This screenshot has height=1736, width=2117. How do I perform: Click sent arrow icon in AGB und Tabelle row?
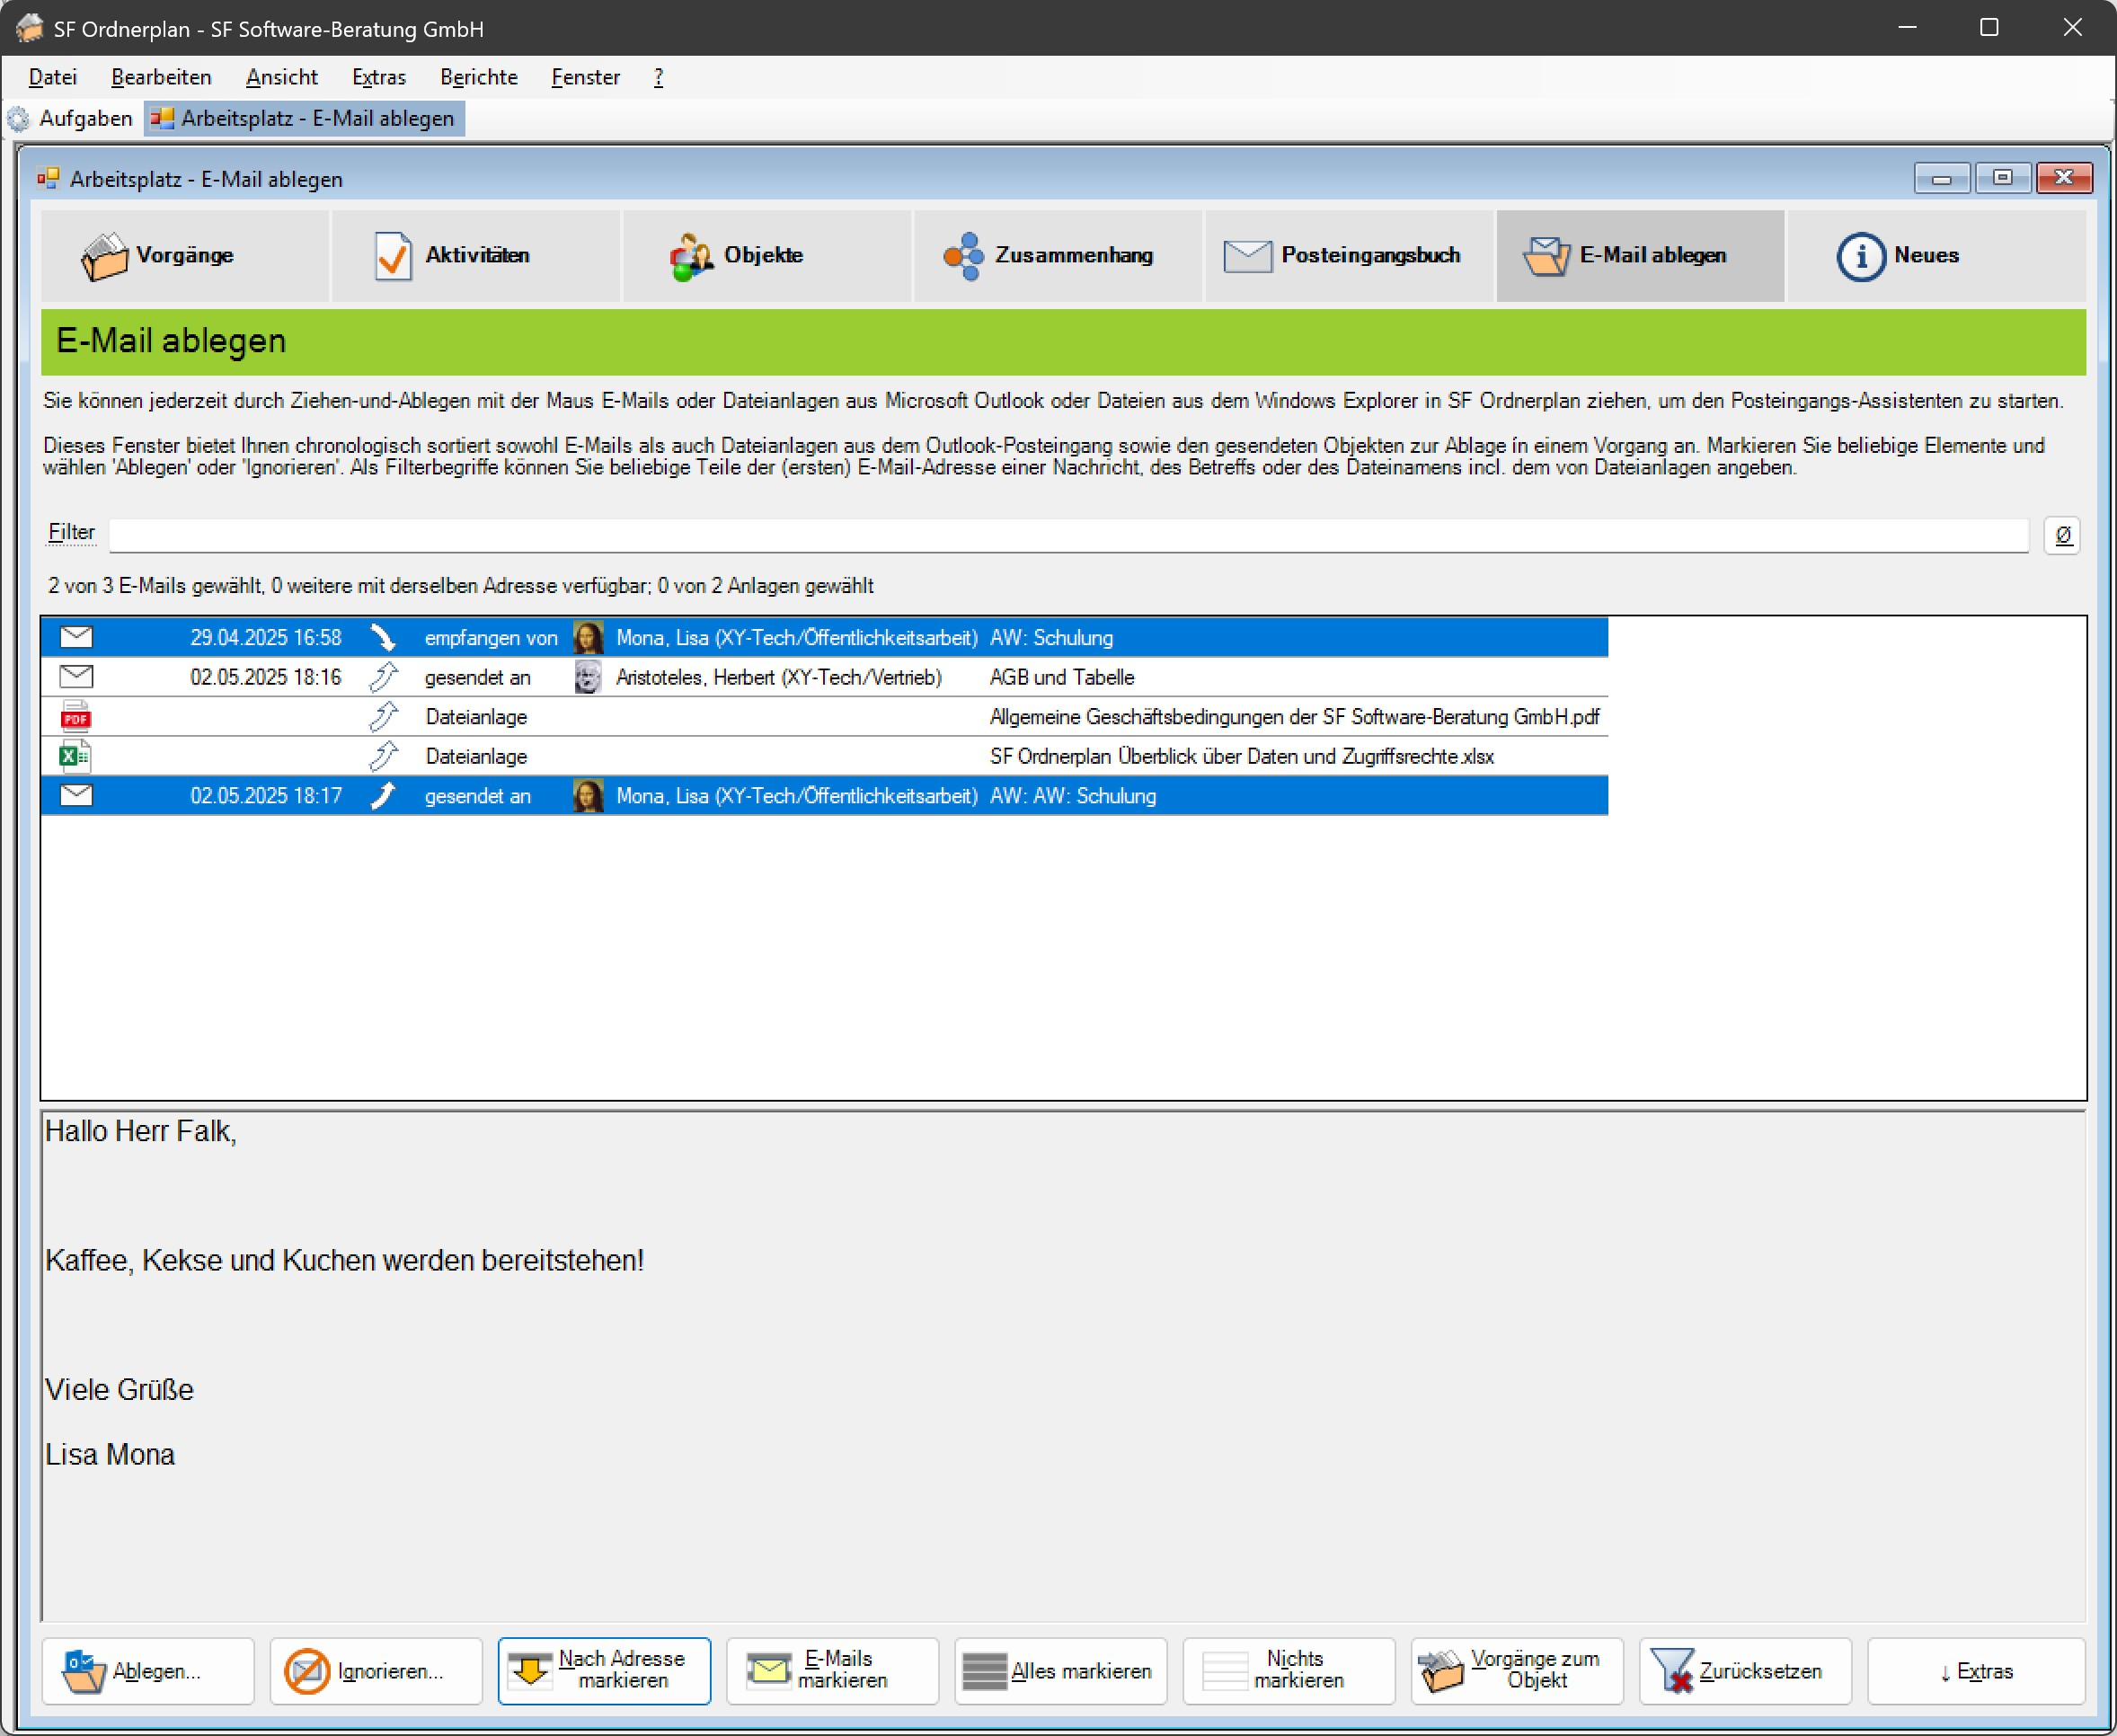pyautogui.click(x=383, y=677)
